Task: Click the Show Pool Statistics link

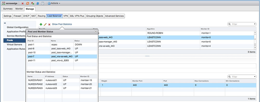Action: pos(62,24)
